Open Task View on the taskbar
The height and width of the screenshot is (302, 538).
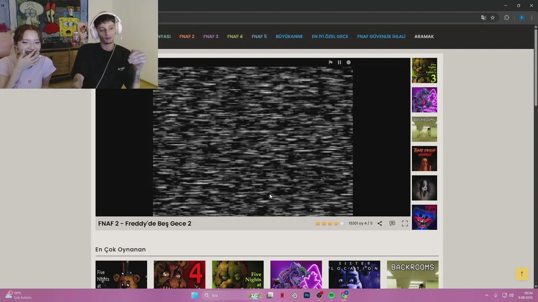point(270,295)
